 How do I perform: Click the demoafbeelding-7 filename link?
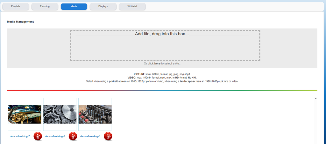click(x=21, y=136)
